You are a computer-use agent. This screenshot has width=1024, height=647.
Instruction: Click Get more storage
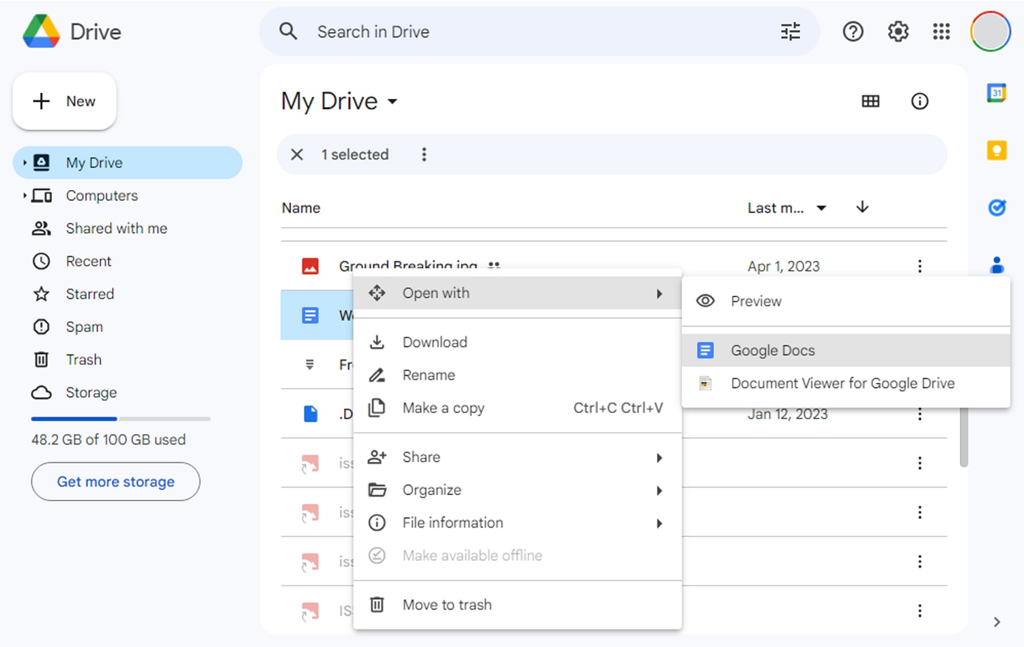pos(115,481)
